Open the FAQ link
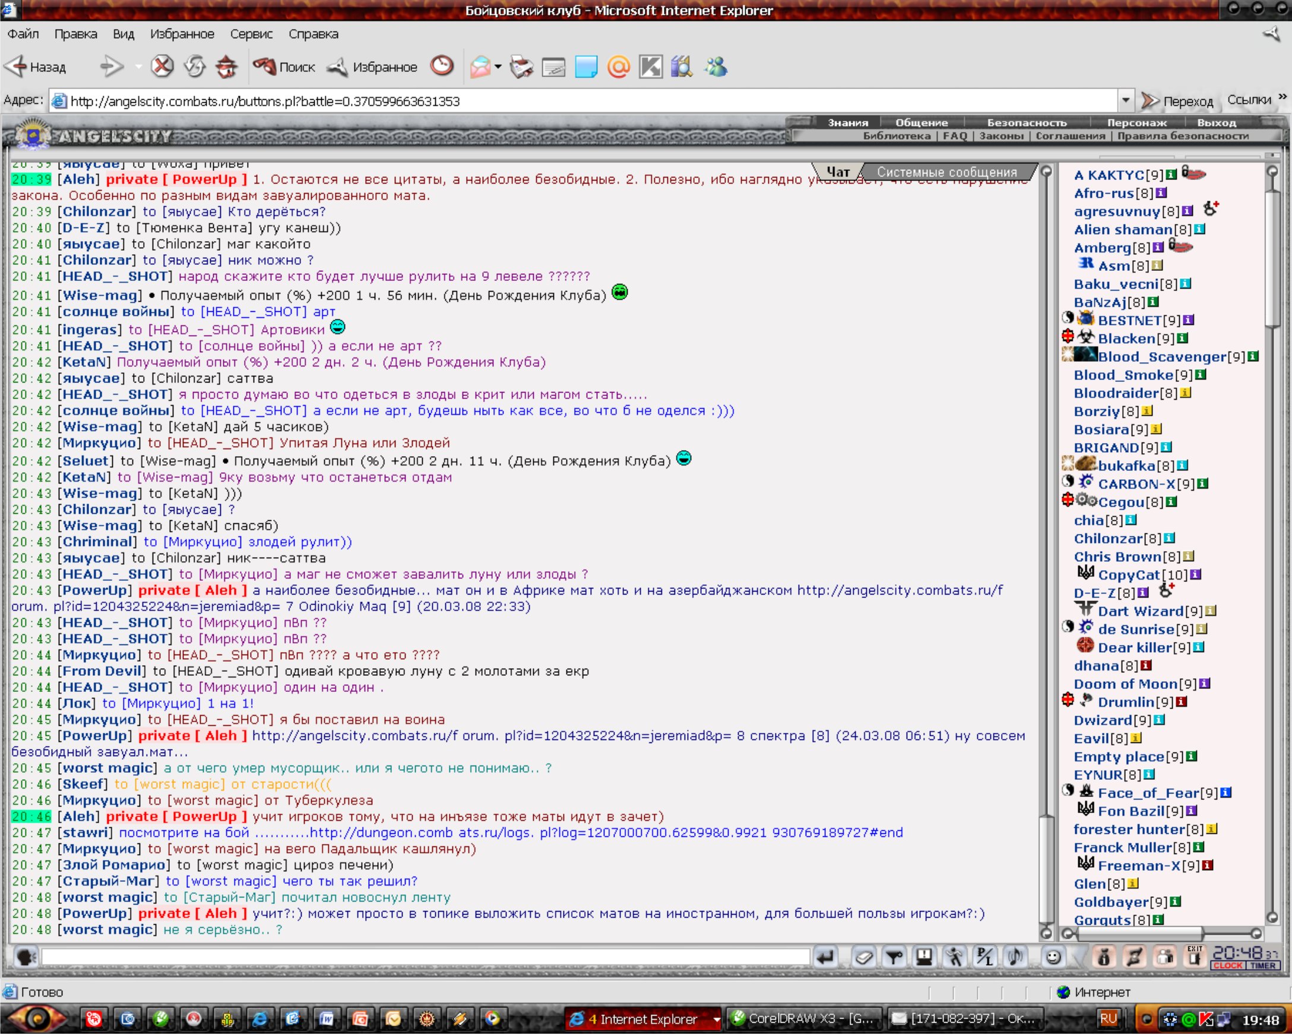 click(955, 135)
